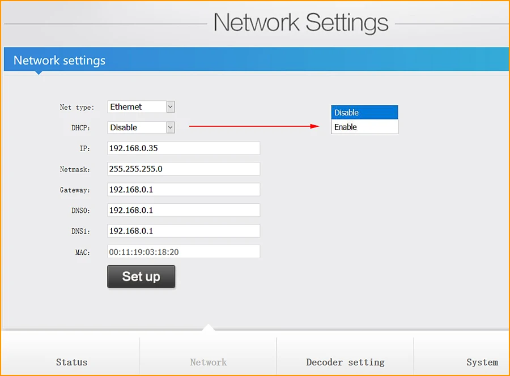510x376 pixels.
Task: Click the Net type dropdown arrow
Action: [x=169, y=106]
